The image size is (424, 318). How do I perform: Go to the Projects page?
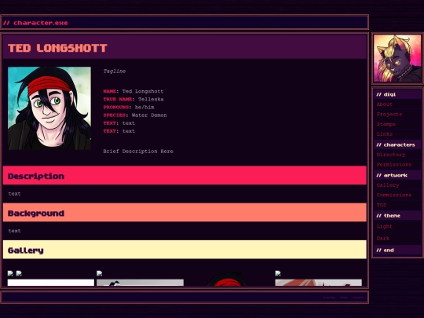point(389,114)
